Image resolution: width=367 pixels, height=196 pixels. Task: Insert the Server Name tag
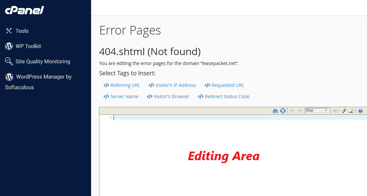point(121,96)
